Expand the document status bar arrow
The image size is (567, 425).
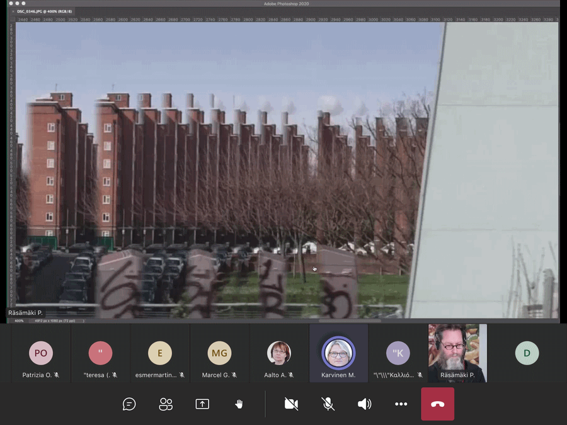[83, 320]
